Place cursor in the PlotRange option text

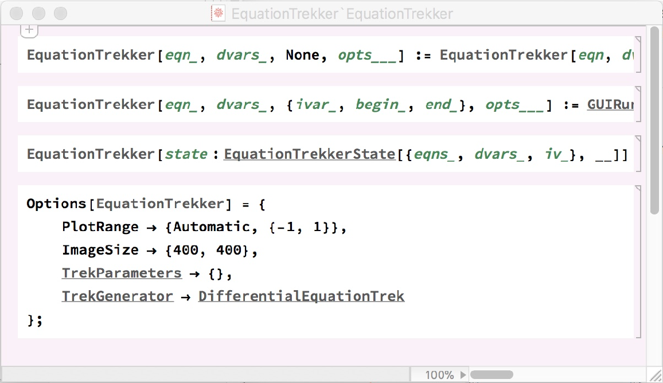tap(100, 227)
